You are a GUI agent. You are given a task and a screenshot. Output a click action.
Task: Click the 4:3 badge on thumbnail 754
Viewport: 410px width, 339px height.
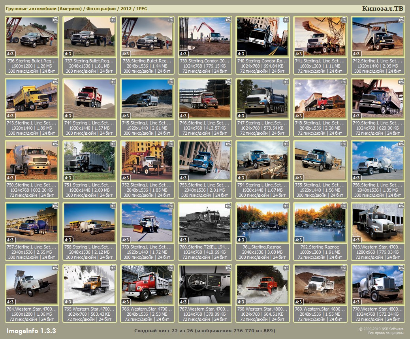(x=241, y=178)
